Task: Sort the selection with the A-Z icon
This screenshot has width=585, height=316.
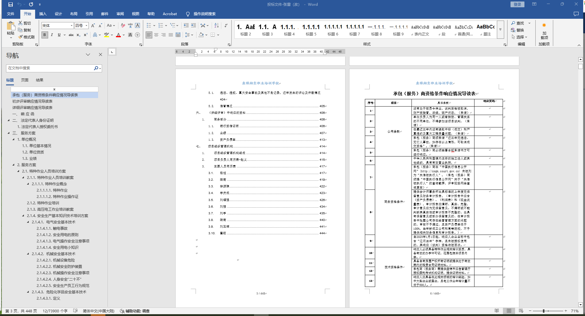Action: tap(216, 26)
